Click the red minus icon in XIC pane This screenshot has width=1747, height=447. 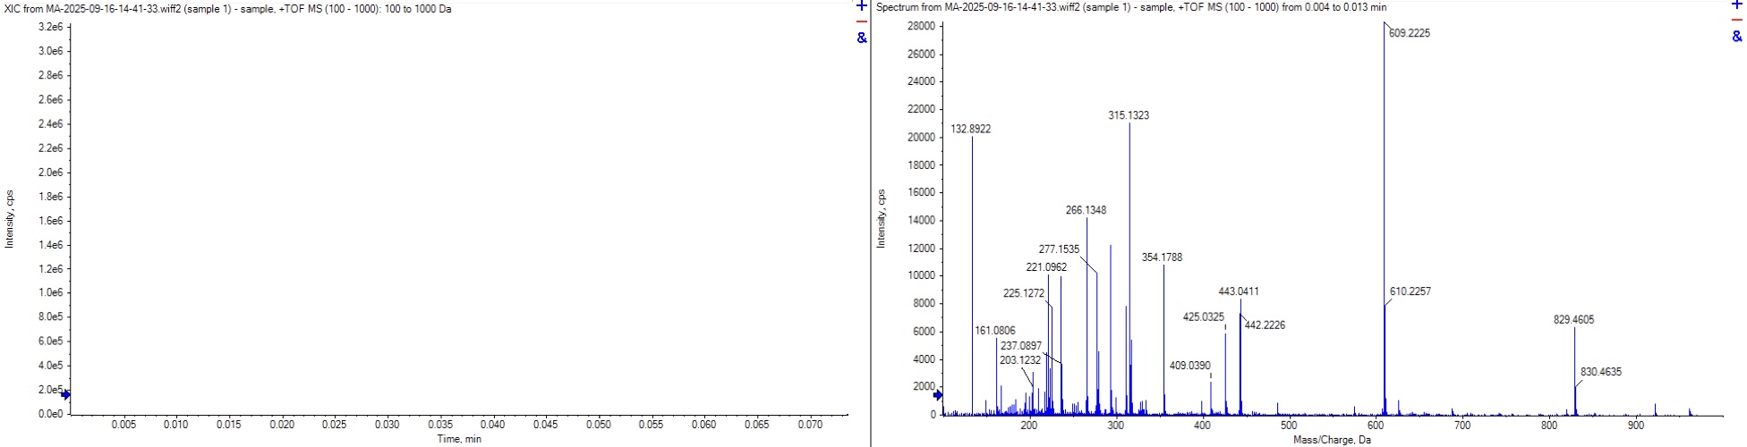coord(862,21)
